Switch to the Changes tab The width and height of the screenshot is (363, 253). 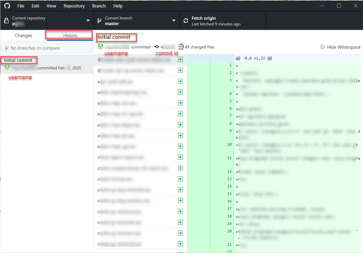(23, 35)
